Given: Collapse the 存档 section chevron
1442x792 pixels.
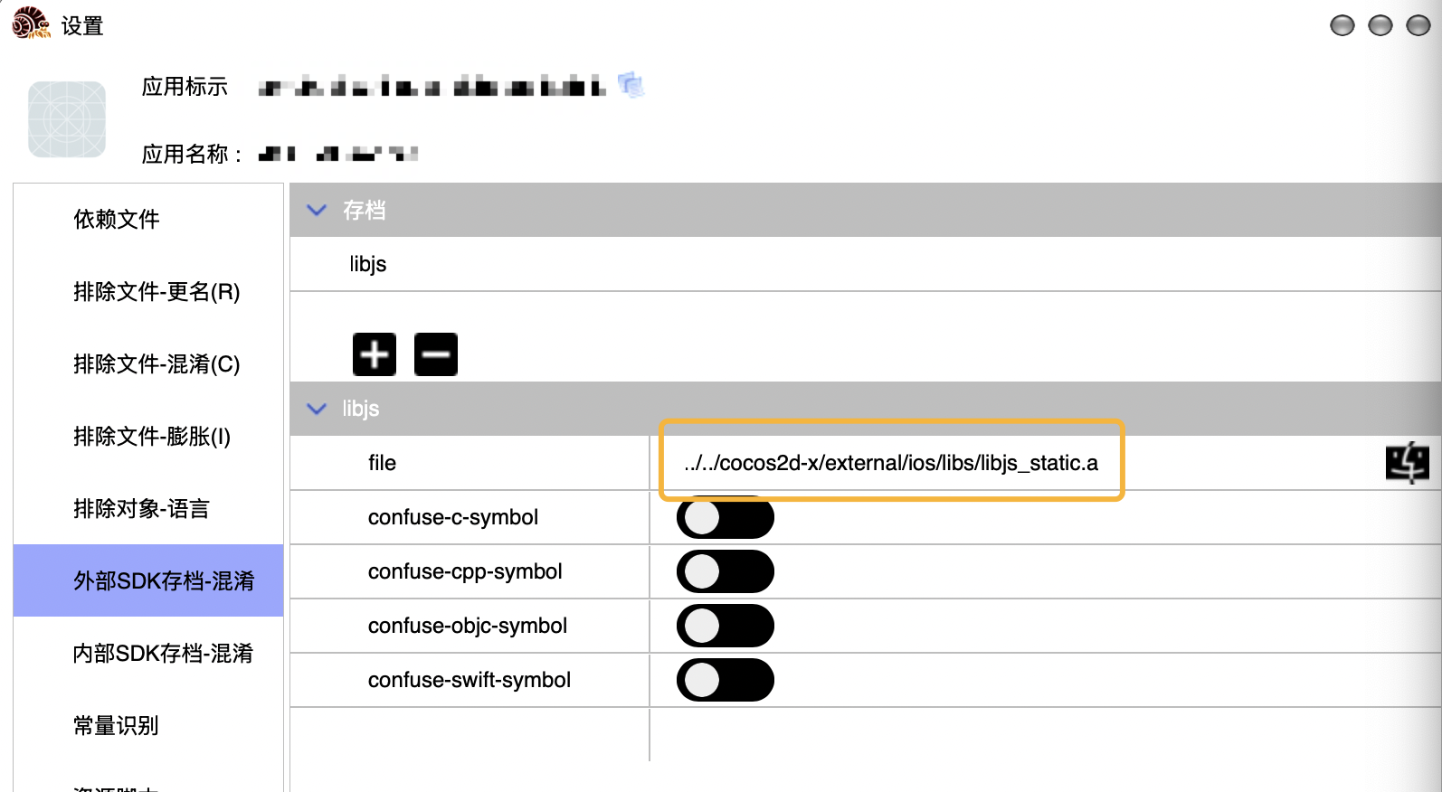Looking at the screenshot, I should click(317, 210).
